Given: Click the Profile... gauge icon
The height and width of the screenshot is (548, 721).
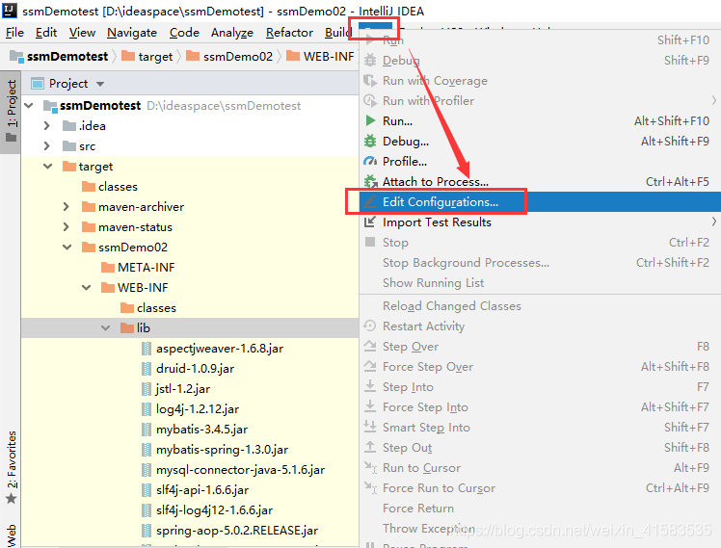Looking at the screenshot, I should click(x=370, y=161).
